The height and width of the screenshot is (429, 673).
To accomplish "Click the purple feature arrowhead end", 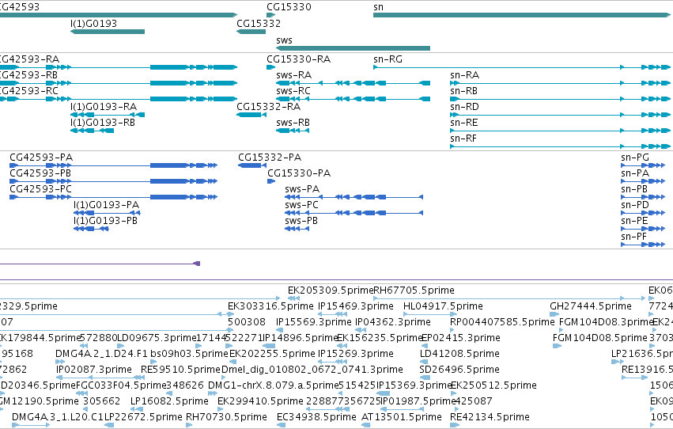I will (197, 264).
